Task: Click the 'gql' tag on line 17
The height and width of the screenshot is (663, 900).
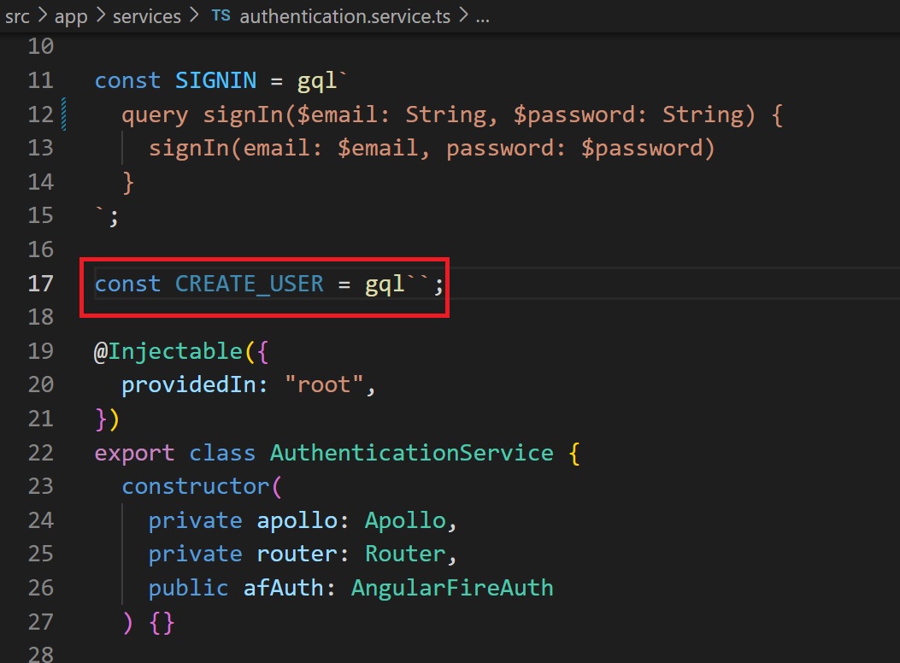Action: coord(385,285)
